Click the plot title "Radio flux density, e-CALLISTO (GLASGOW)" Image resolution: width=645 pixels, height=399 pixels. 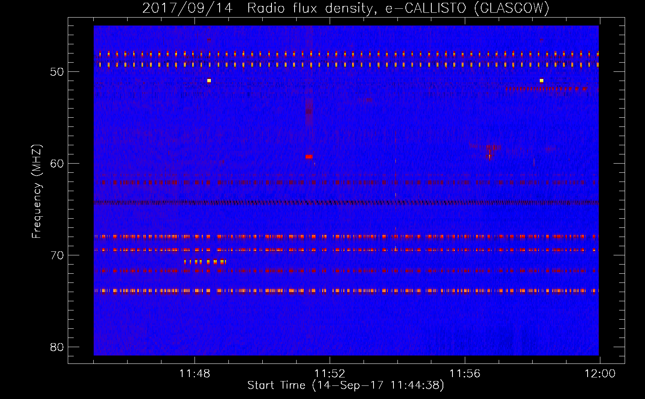(398, 8)
